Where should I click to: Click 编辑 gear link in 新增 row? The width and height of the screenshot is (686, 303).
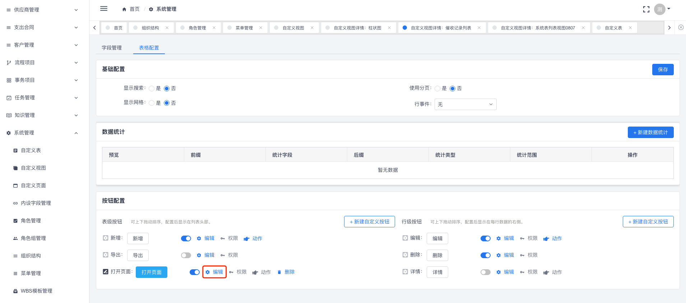click(x=205, y=238)
